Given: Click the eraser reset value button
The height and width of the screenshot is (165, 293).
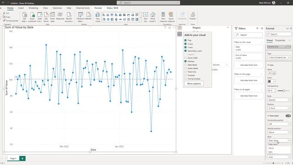Looking at the screenshot, I should point(274,73).
